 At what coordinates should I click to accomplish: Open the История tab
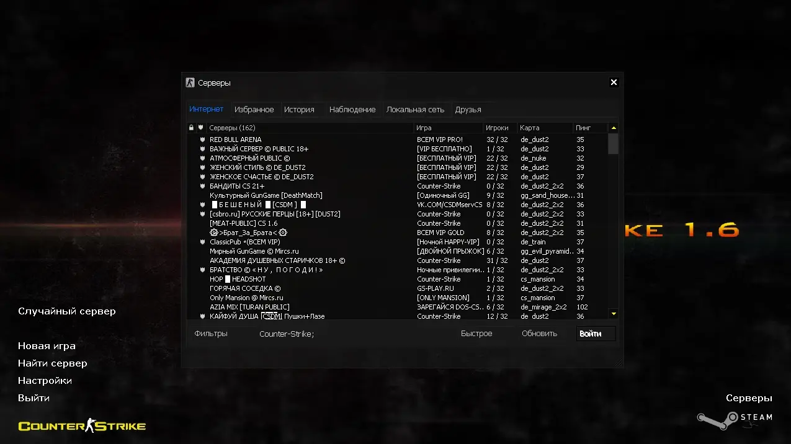click(299, 110)
